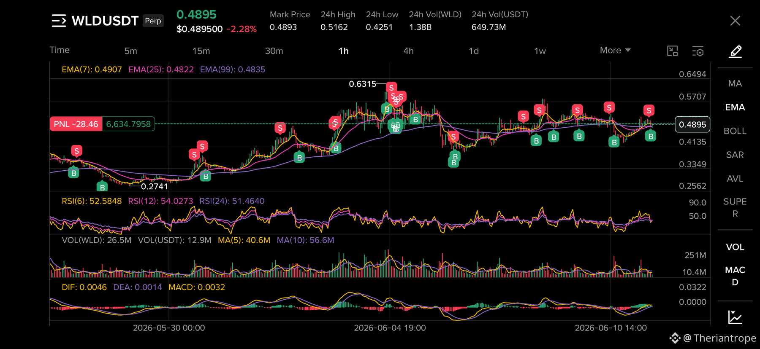The image size is (760, 349).
Task: Click the 0.4895 current price label on the axis
Action: point(692,124)
